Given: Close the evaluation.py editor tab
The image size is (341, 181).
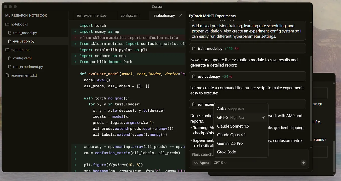Looking at the screenshot, I should tap(181, 15).
